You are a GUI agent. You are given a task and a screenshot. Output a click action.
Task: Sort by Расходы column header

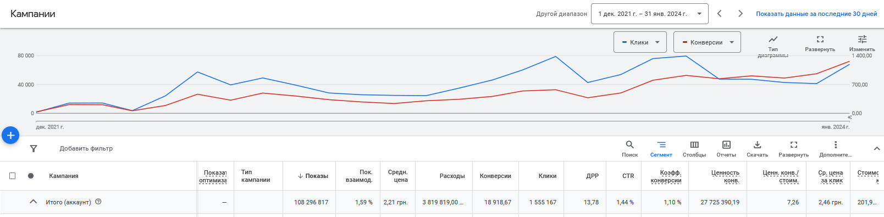point(452,176)
